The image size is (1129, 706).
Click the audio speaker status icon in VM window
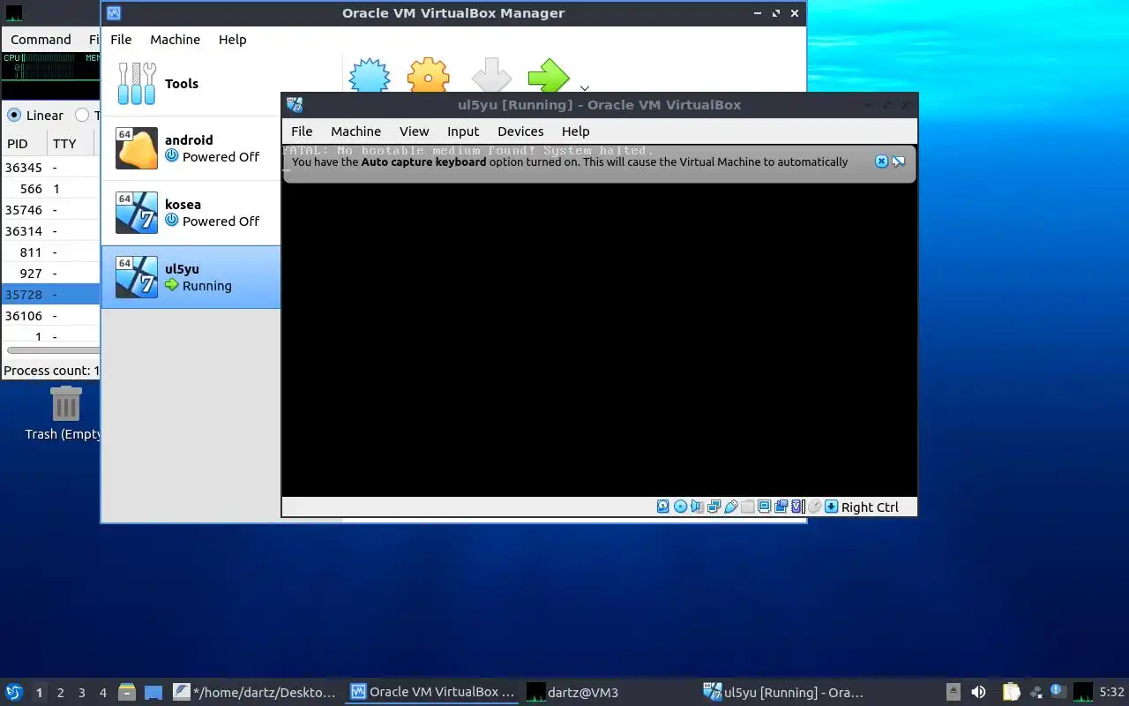click(x=697, y=507)
